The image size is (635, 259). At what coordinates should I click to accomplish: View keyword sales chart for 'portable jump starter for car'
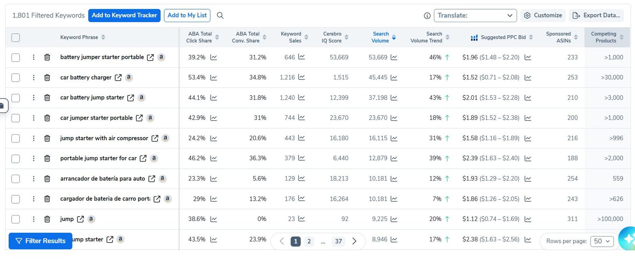click(302, 158)
